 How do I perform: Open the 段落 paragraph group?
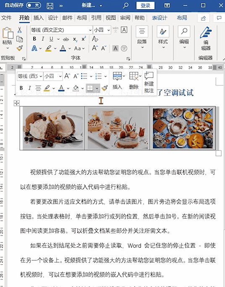coord(142,38)
